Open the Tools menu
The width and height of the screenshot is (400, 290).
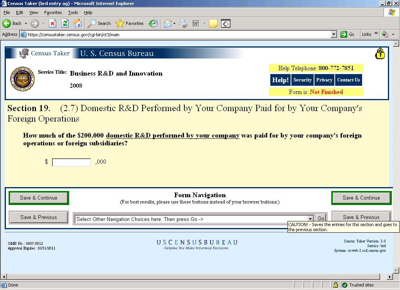click(73, 12)
